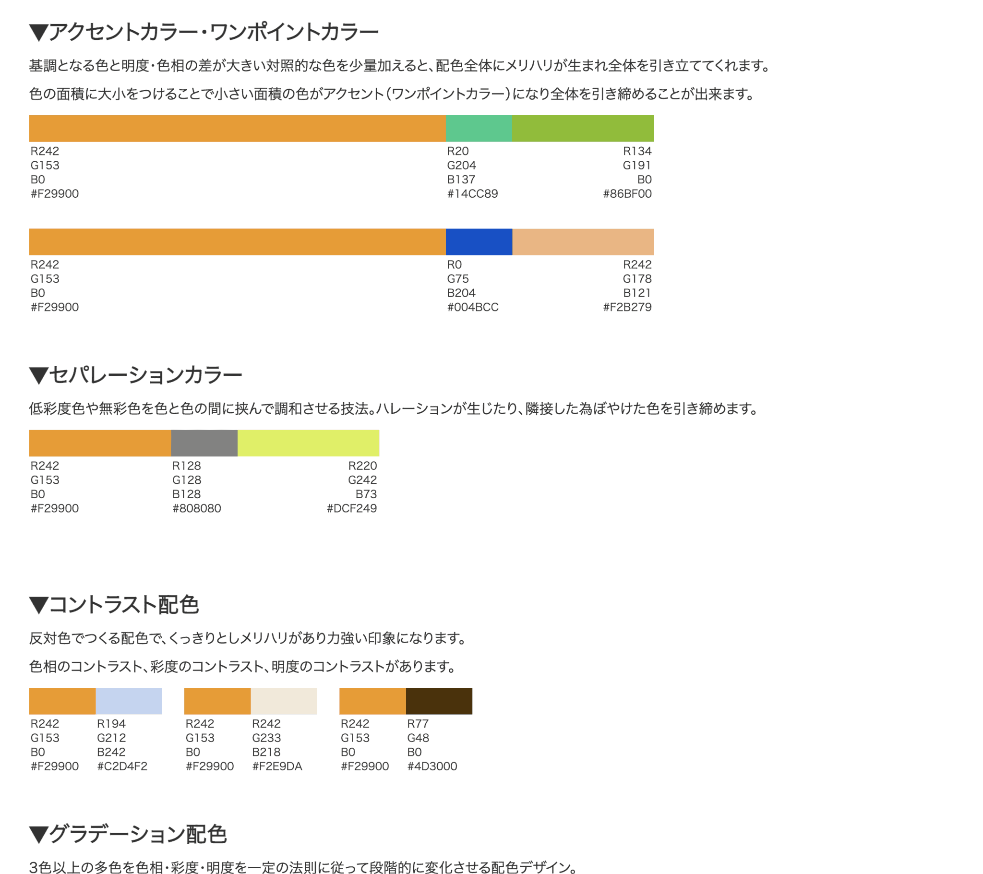Image resolution: width=983 pixels, height=874 pixels.
Task: Click the teal #14CC89 color swatch
Action: click(x=479, y=129)
